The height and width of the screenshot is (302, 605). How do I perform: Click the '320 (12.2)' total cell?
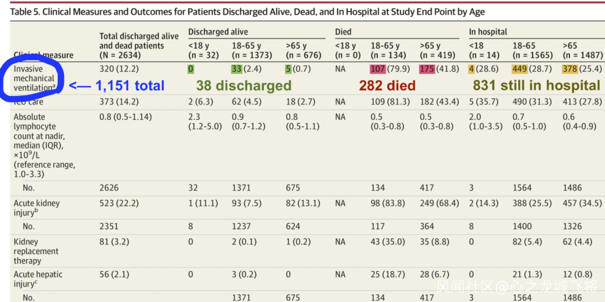(119, 69)
